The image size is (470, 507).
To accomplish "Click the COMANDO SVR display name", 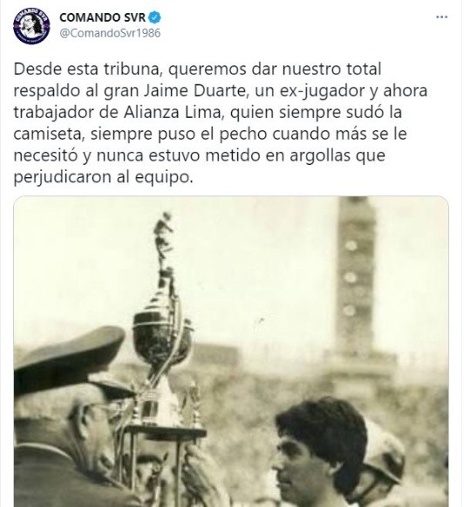I will pos(102,17).
